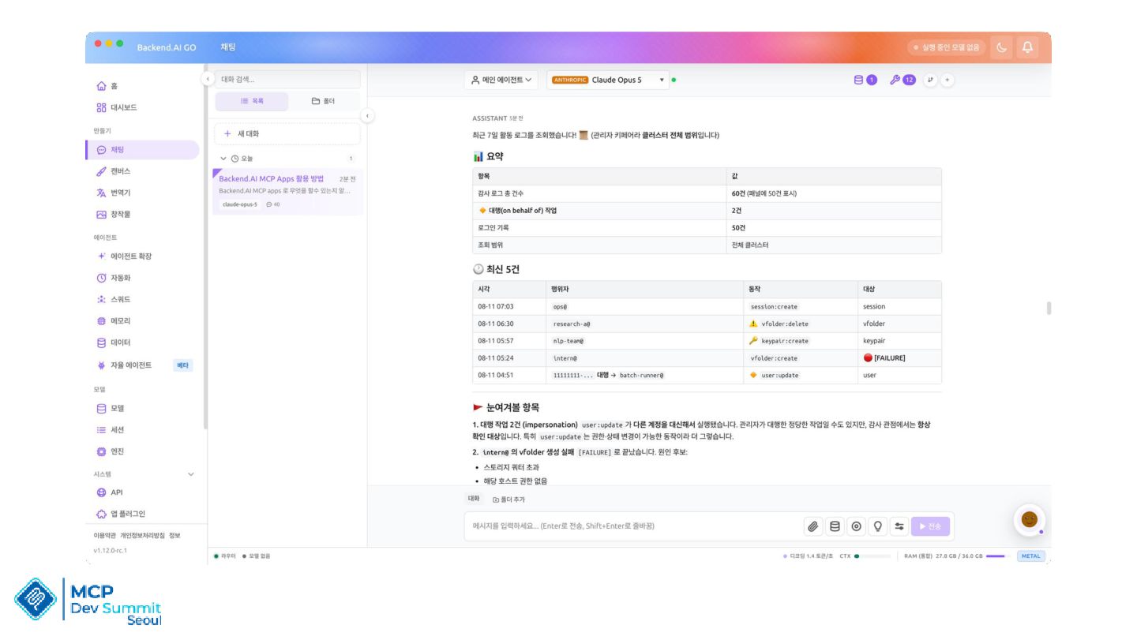Open the API globe icon

pos(101,492)
